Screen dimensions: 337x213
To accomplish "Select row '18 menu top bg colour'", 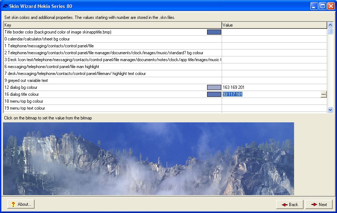I will click(x=112, y=101).
